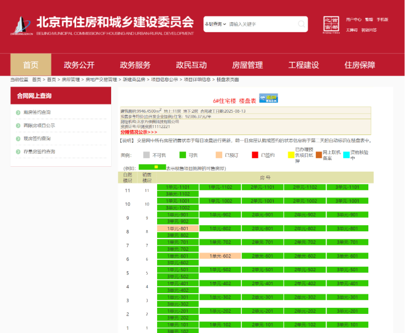Click the blue BACK return icon

268,98
